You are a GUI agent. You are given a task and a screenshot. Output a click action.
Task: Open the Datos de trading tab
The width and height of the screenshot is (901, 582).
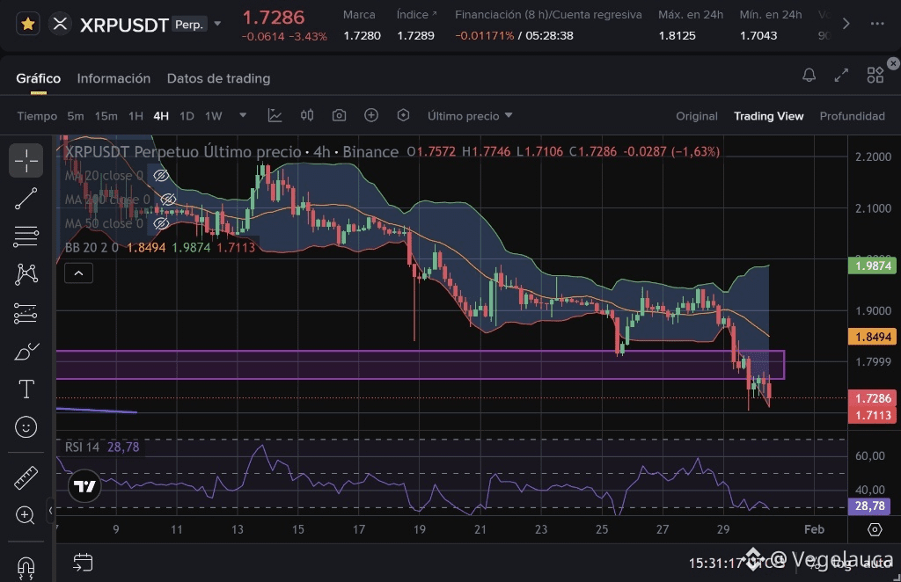point(218,78)
